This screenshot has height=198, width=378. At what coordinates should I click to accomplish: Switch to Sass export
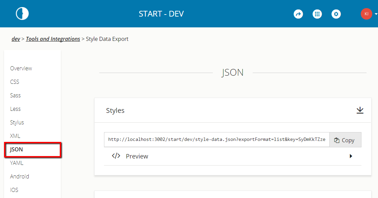pyautogui.click(x=16, y=95)
